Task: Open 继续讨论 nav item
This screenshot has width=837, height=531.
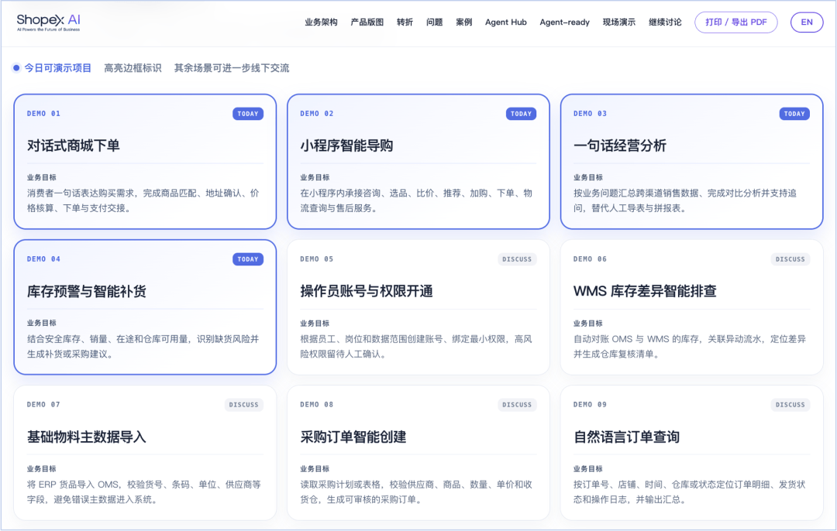Action: click(665, 22)
